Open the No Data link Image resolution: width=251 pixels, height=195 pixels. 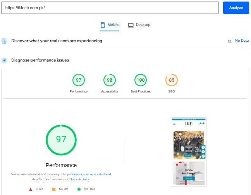click(x=242, y=41)
